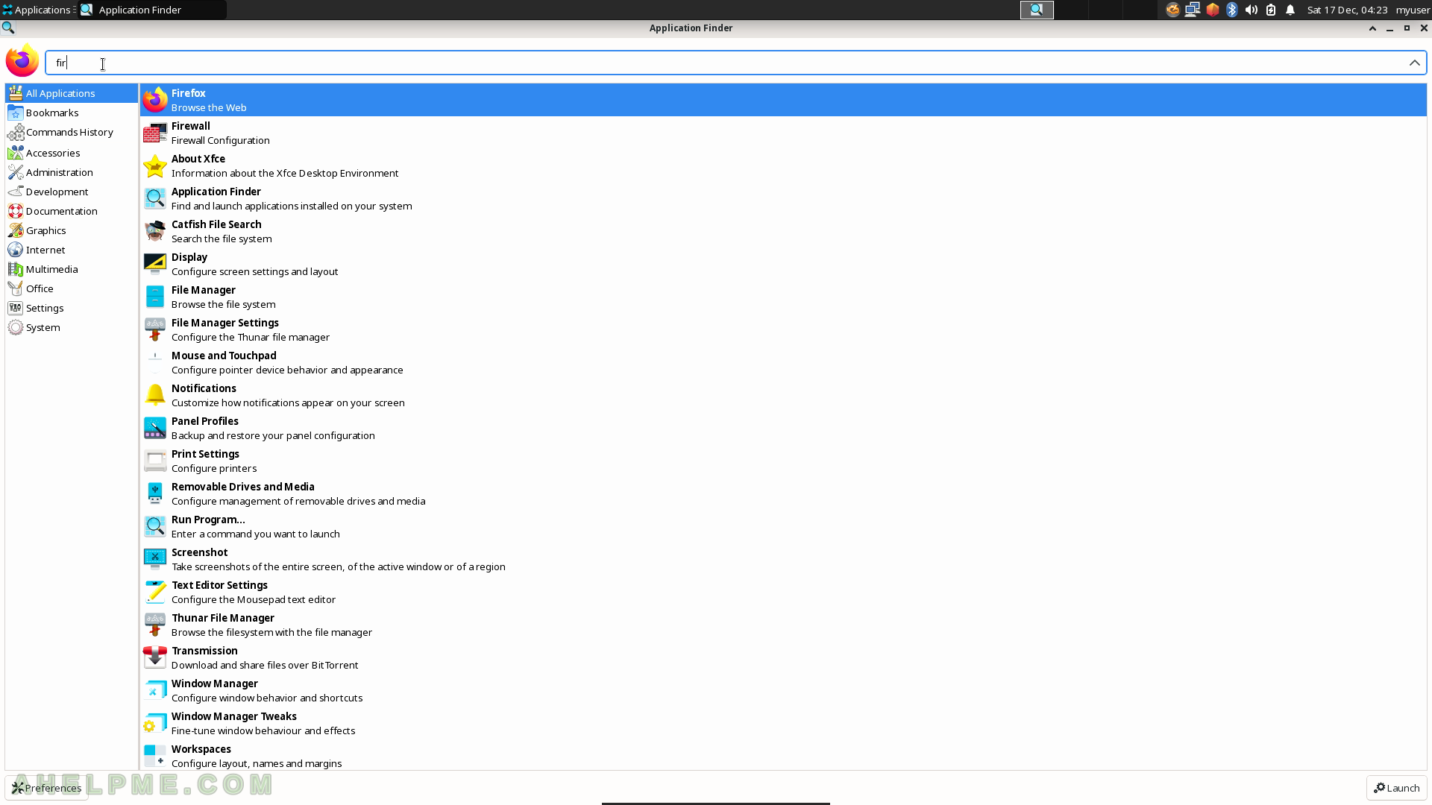Click the Workspaces icon

155,756
